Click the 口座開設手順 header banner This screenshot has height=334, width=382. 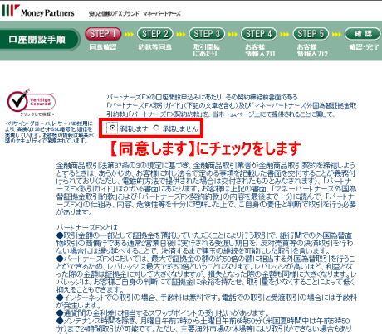point(38,40)
